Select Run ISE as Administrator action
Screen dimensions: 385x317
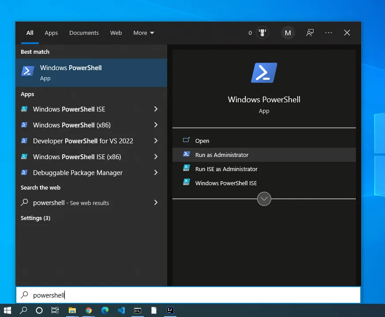click(x=226, y=169)
